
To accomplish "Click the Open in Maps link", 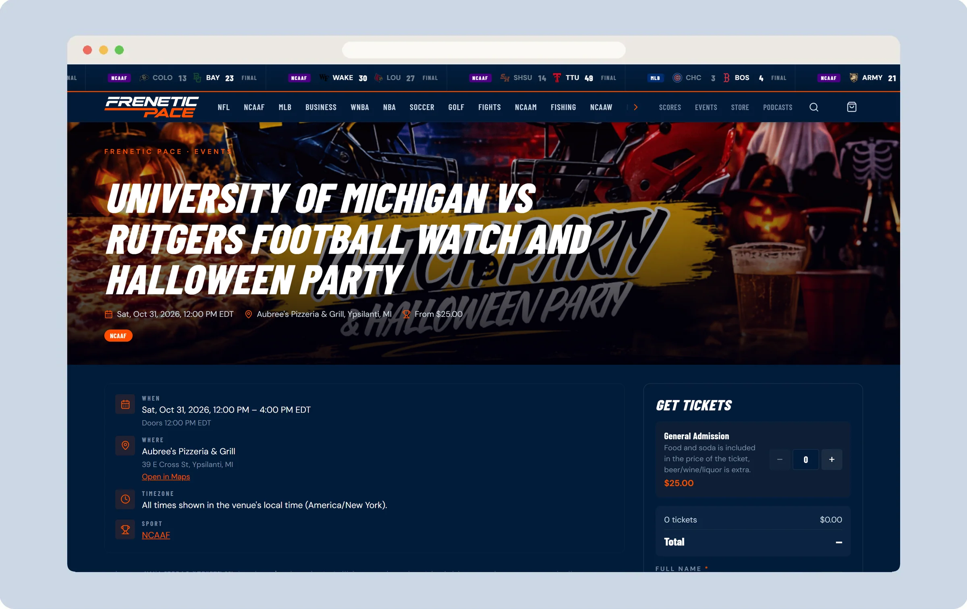I will pyautogui.click(x=166, y=477).
